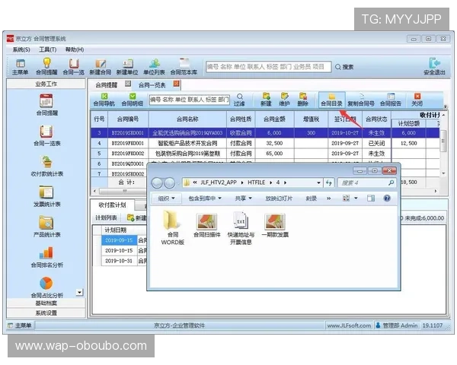Open 合同提醒 in the left sidebar
The height and width of the screenshot is (365, 457).
pyautogui.click(x=46, y=105)
